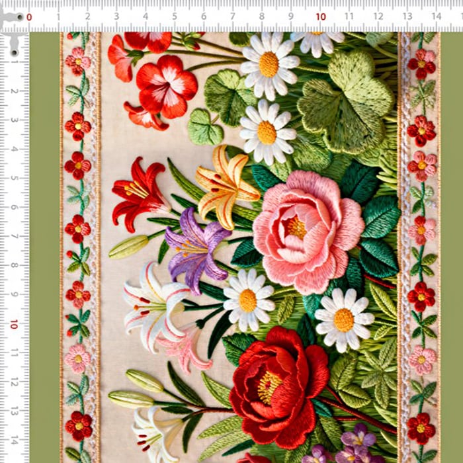Click the yellow-green flower bud at left

[129, 247]
